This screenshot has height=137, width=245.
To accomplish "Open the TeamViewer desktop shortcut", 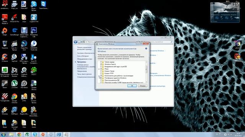I will [43, 5].
